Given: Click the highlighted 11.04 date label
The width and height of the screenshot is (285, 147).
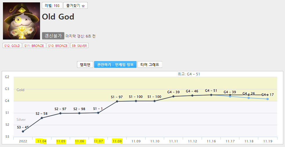Looking at the screenshot, I should coord(42,141).
